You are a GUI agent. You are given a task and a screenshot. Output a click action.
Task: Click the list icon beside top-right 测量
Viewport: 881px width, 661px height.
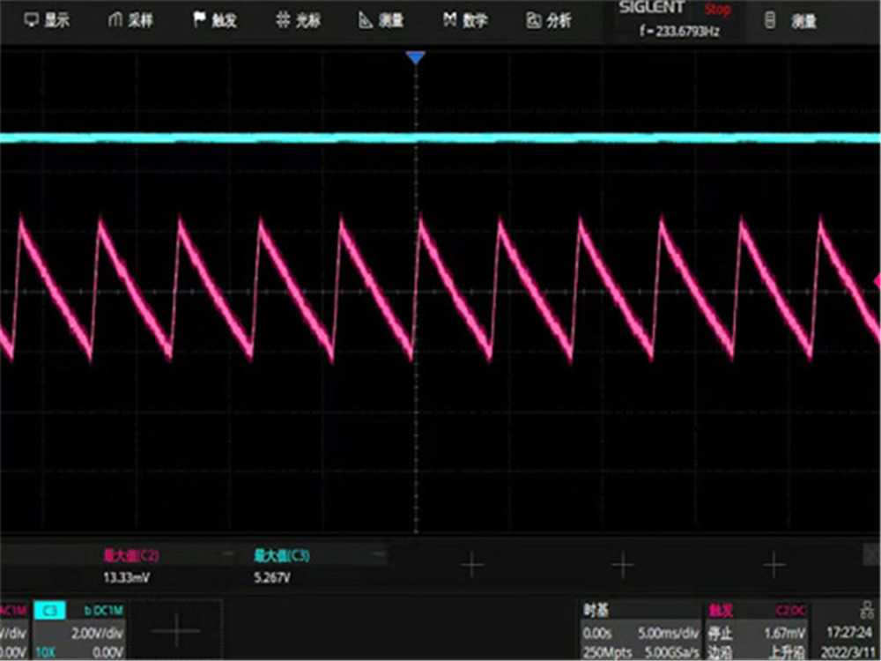click(x=770, y=20)
